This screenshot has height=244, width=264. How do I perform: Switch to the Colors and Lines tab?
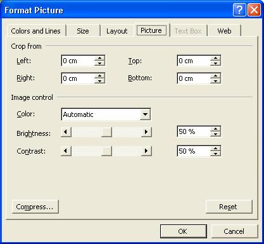pos(35,31)
